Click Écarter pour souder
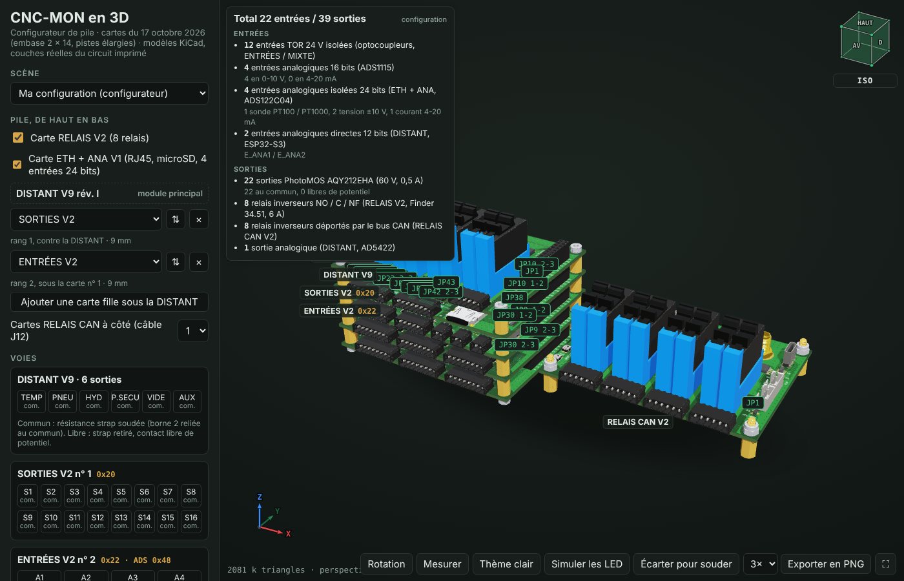Viewport: 904px width, 581px height. [x=686, y=564]
